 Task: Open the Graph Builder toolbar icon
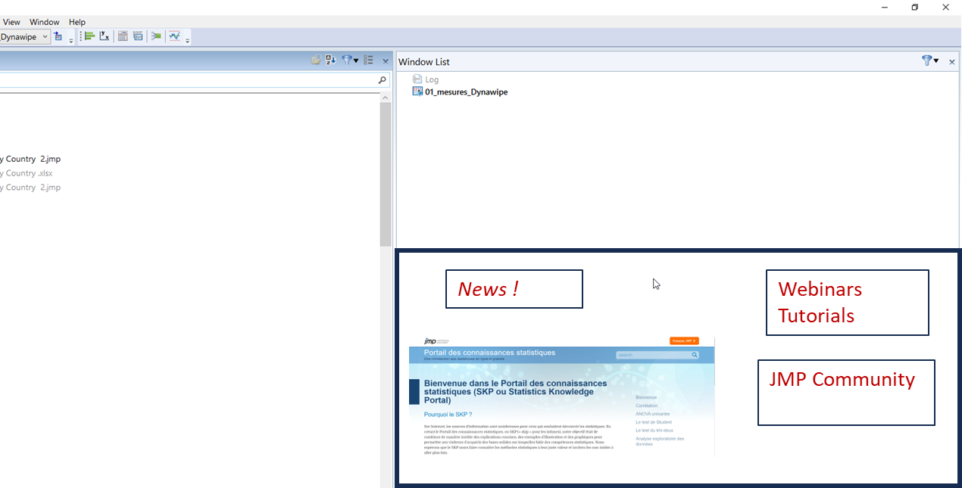point(89,36)
